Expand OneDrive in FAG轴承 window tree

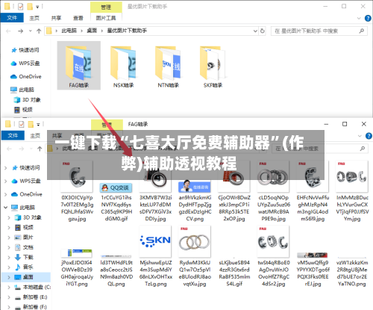[5, 194]
